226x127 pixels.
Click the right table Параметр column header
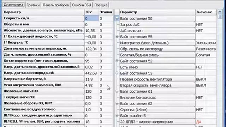pos(157,12)
